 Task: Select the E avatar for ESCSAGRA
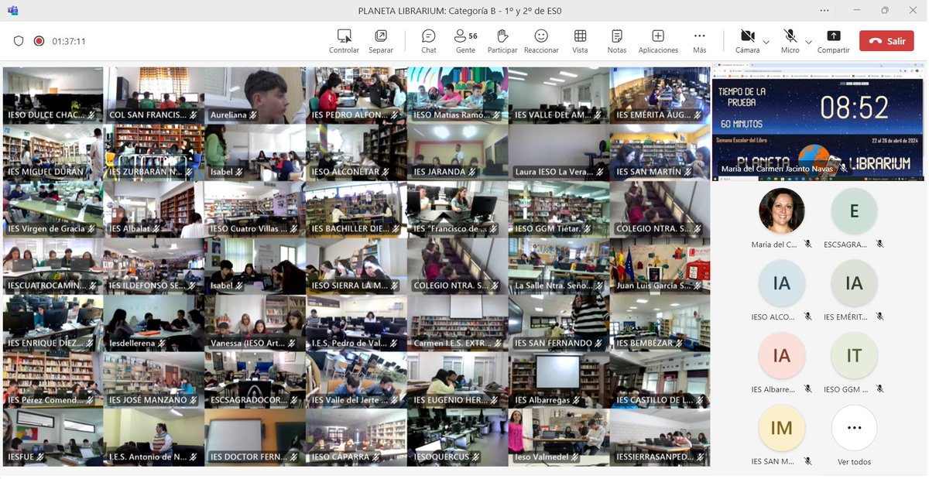pos(854,210)
